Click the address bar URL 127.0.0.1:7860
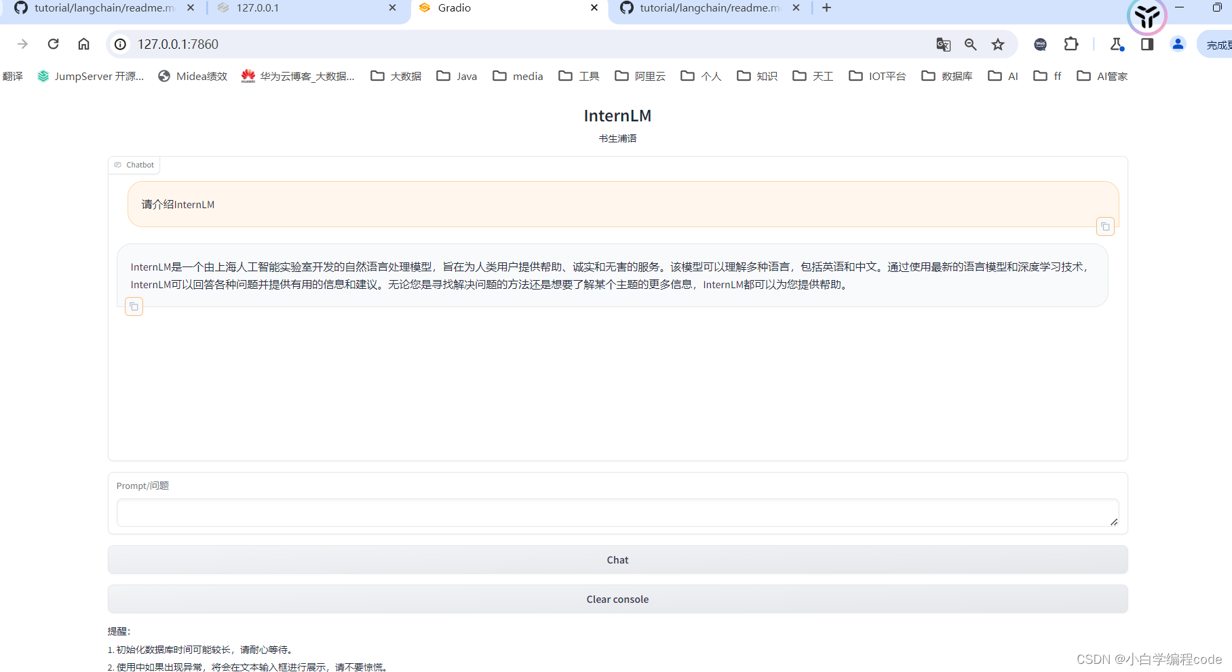The image size is (1232, 672). [x=178, y=44]
